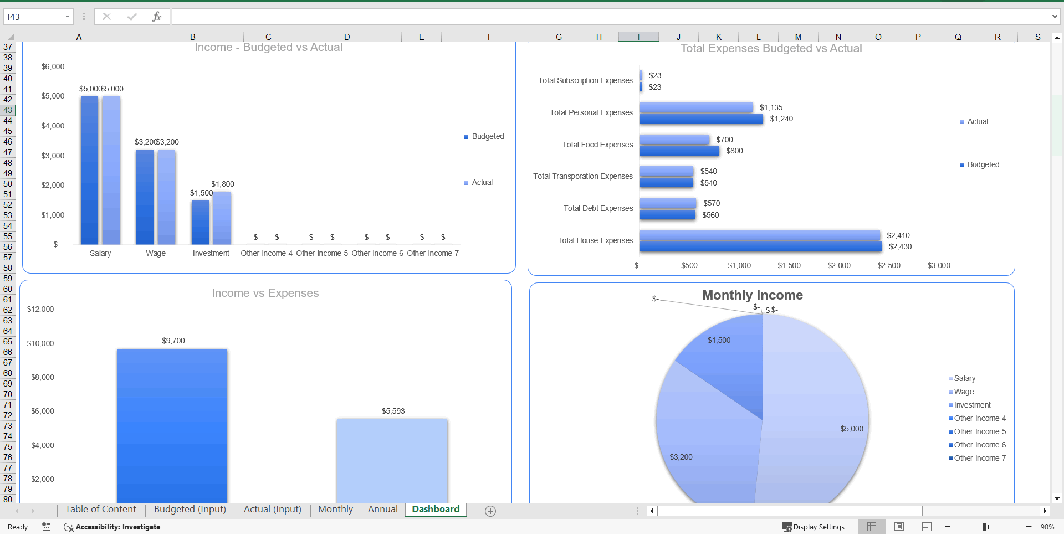1064x535 pixels.
Task: Switch to Actual (Input) sheet
Action: (x=273, y=509)
